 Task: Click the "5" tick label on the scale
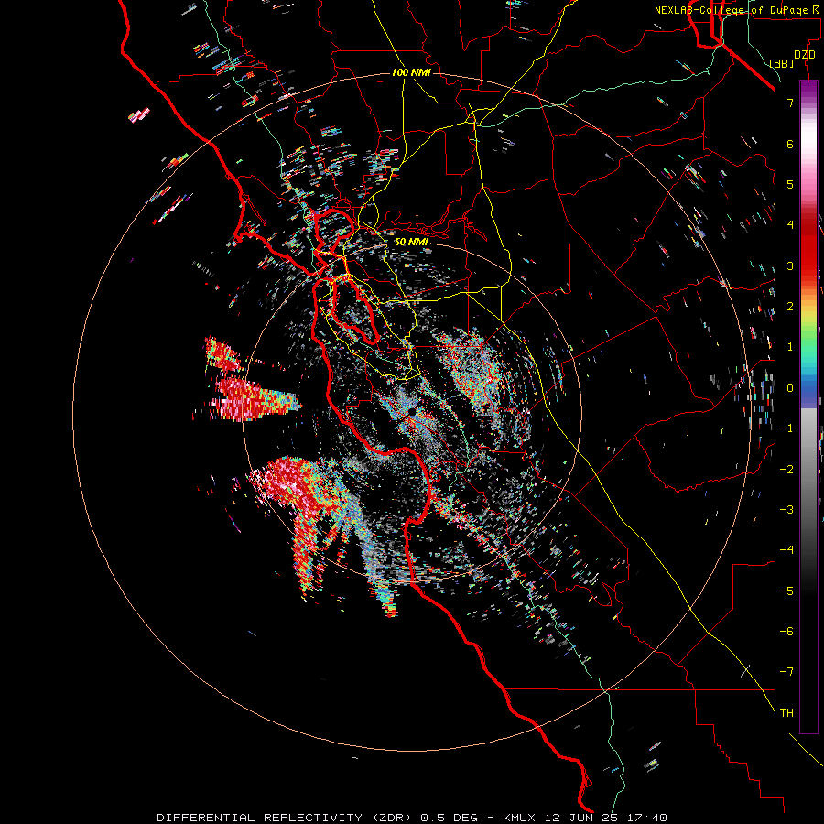(790, 184)
